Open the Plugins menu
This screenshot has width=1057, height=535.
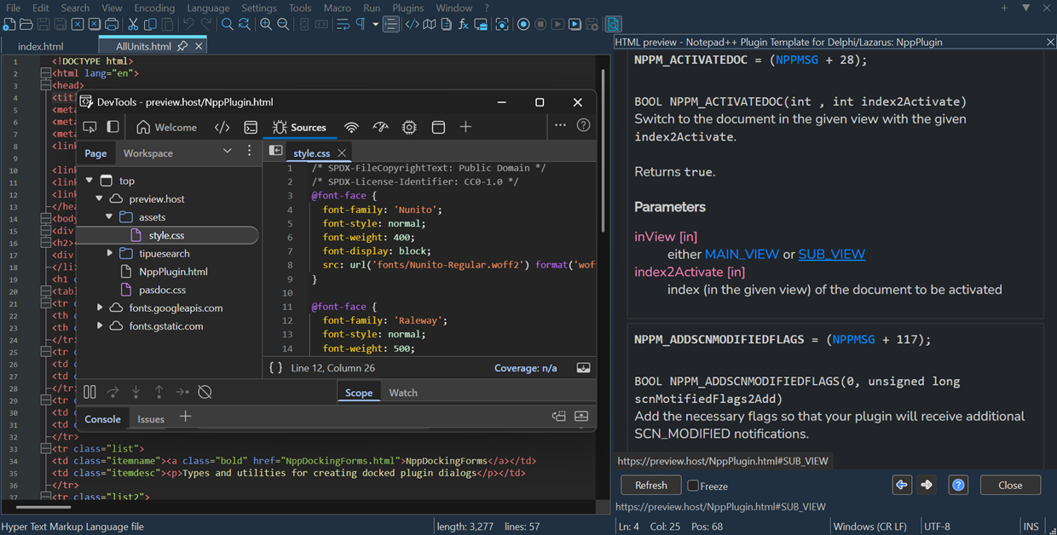[407, 8]
